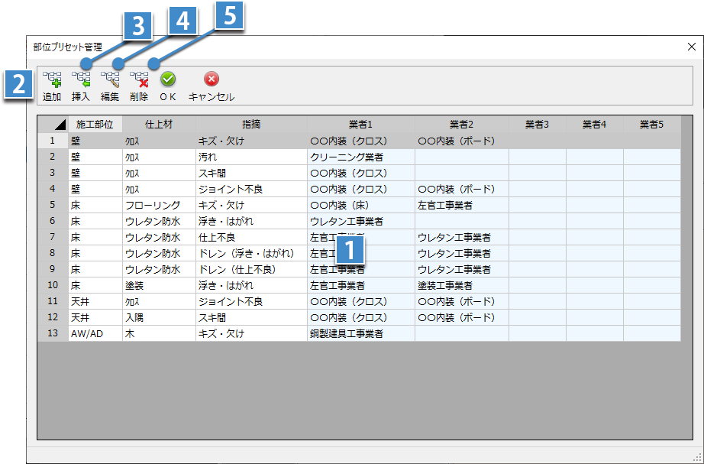This screenshot has width=704, height=464.
Task: Click the 業者1 column header
Action: coord(360,125)
